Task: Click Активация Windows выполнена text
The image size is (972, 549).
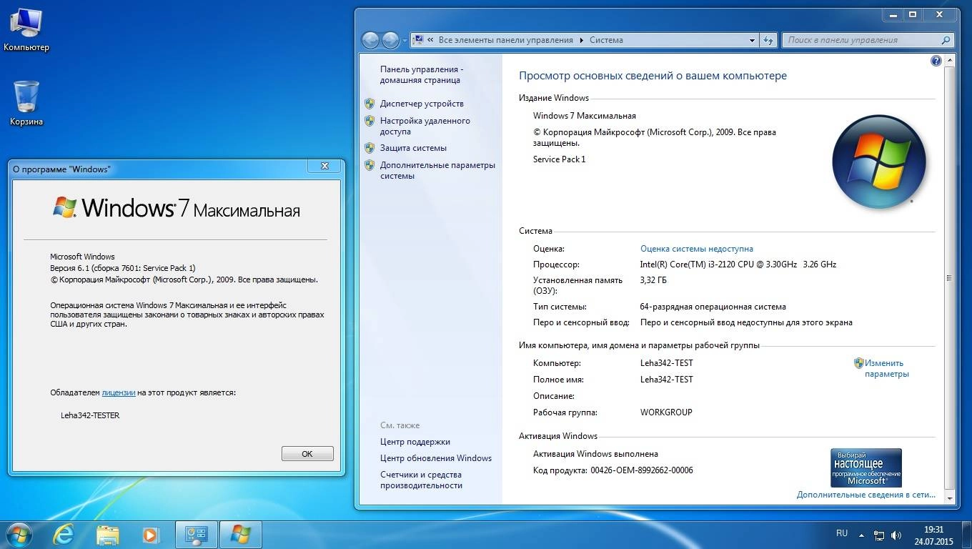Action: coord(596,454)
